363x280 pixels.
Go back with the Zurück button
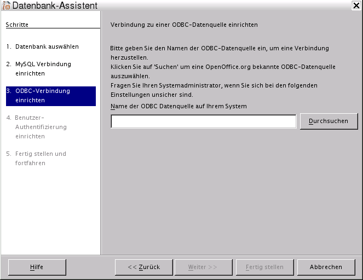click(144, 267)
